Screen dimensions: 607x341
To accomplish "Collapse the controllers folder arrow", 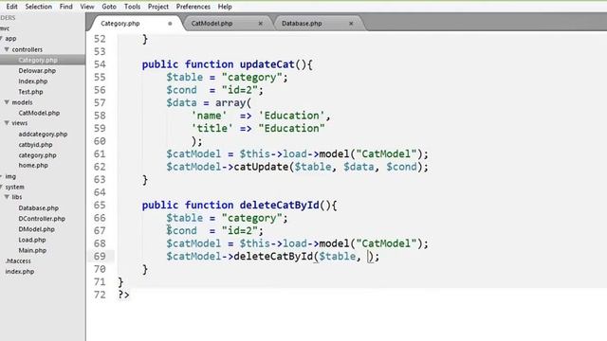I will coord(7,49).
